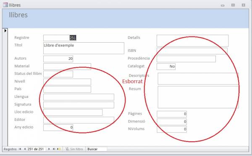The width and height of the screenshot is (252, 156).
Task: Go to previous record arrow
Action: [x=25, y=149]
